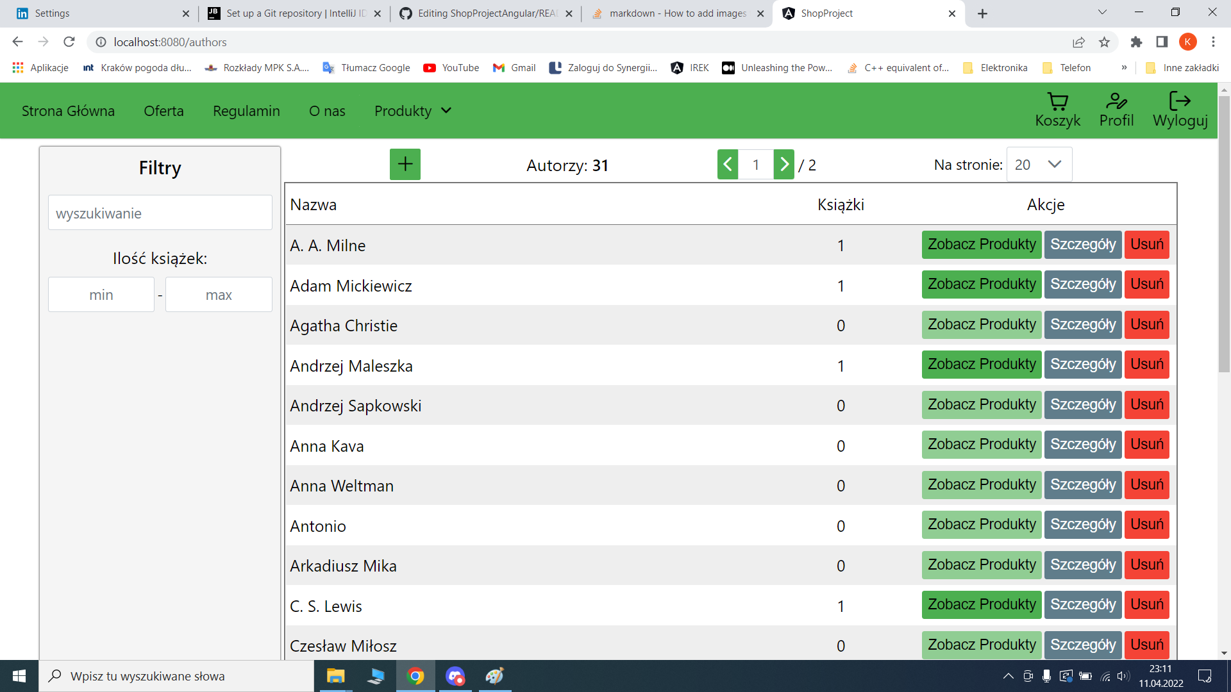Expand the hidden bookmarks chevron
The height and width of the screenshot is (692, 1231).
tap(1124, 68)
